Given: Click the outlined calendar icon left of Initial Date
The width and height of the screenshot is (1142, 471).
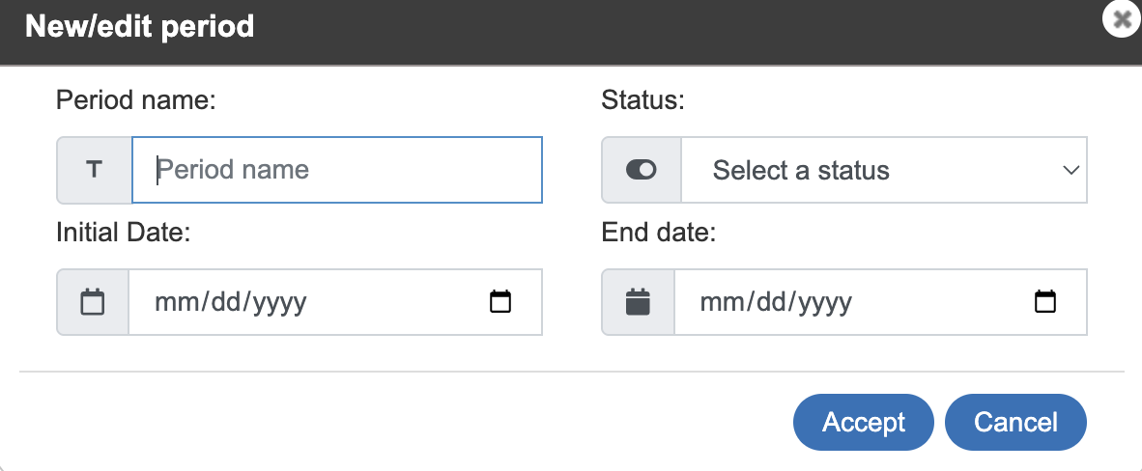Looking at the screenshot, I should point(93,301).
